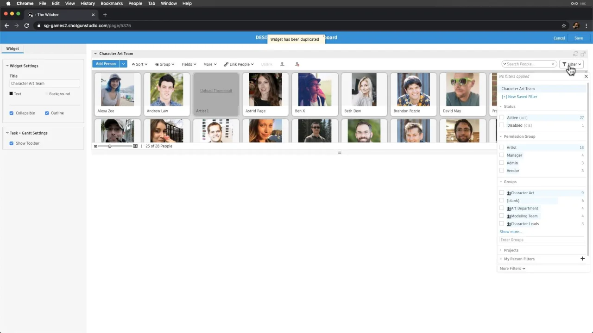
Task: Click the large thumbnail size icon
Action: pos(135,146)
